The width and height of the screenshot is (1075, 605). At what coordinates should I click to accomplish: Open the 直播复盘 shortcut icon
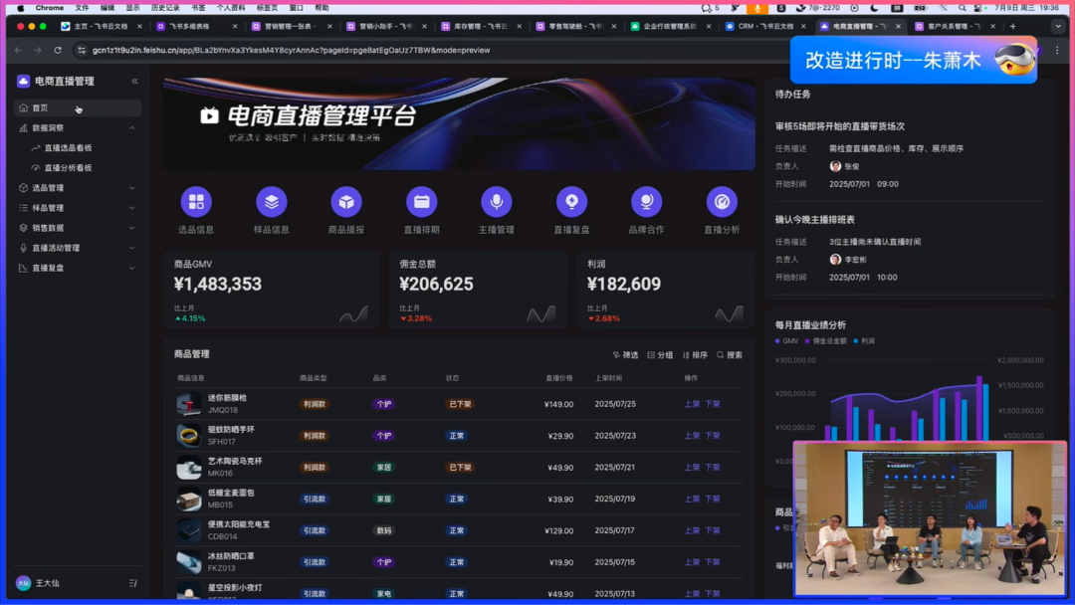pyautogui.click(x=571, y=201)
